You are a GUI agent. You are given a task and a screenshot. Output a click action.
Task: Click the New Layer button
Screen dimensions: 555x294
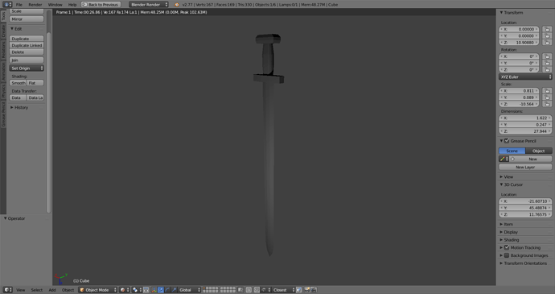(525, 167)
